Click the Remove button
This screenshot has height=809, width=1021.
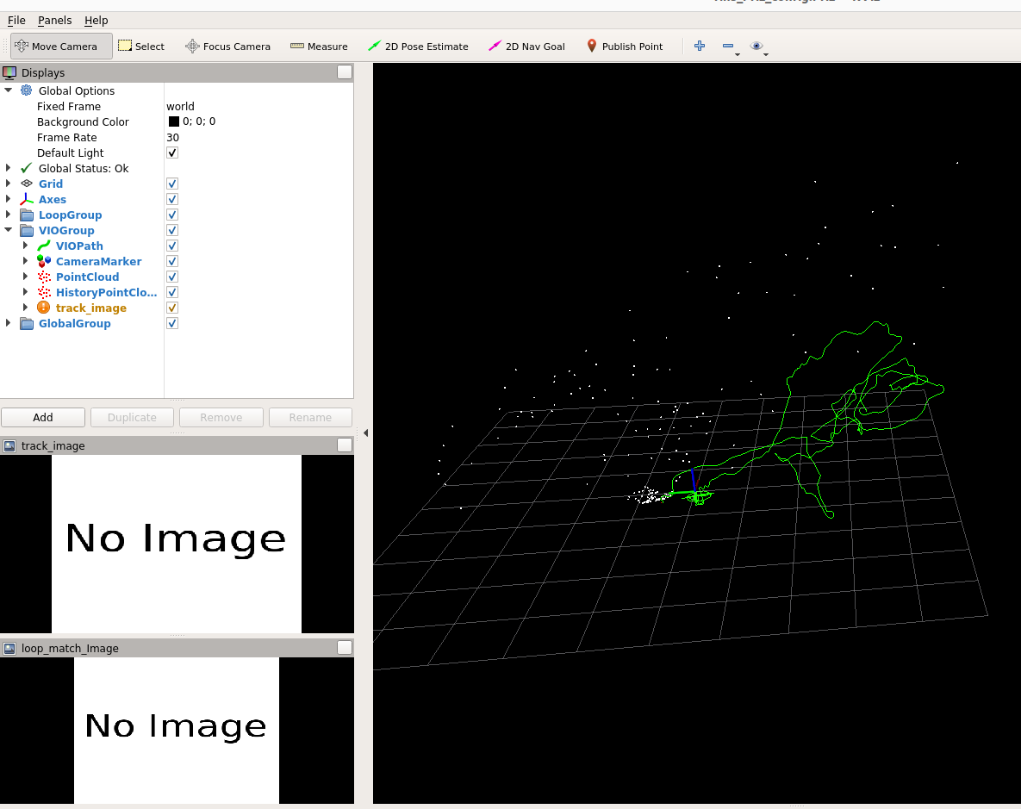point(221,418)
